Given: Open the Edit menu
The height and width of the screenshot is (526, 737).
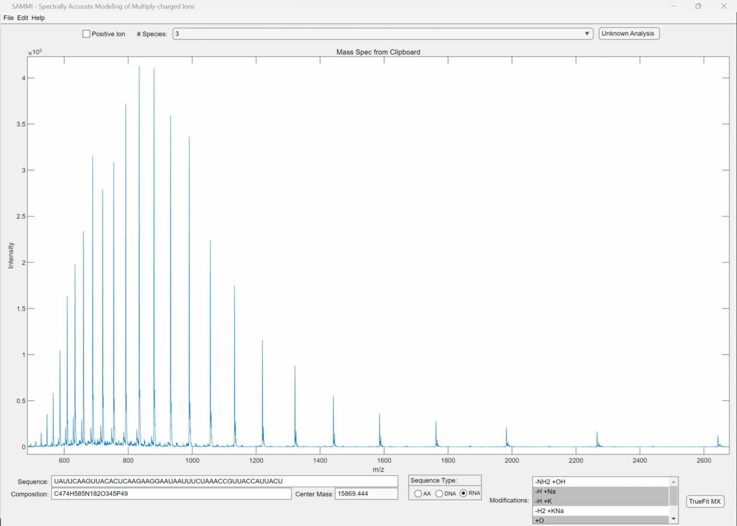Looking at the screenshot, I should point(22,18).
